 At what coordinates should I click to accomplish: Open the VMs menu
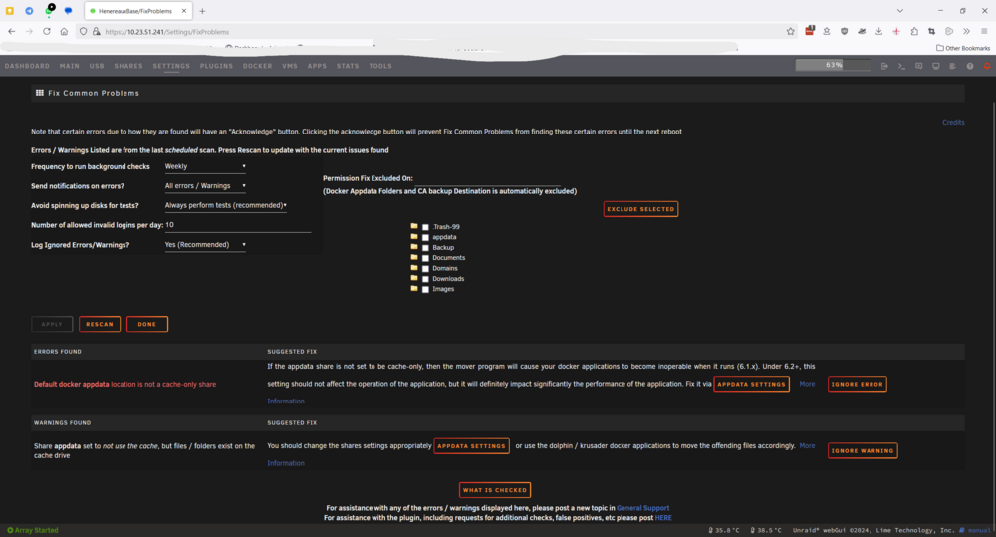click(x=290, y=66)
